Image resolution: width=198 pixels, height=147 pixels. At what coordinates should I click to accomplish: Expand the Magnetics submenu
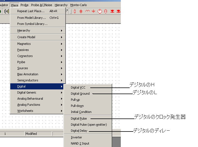[38, 44]
